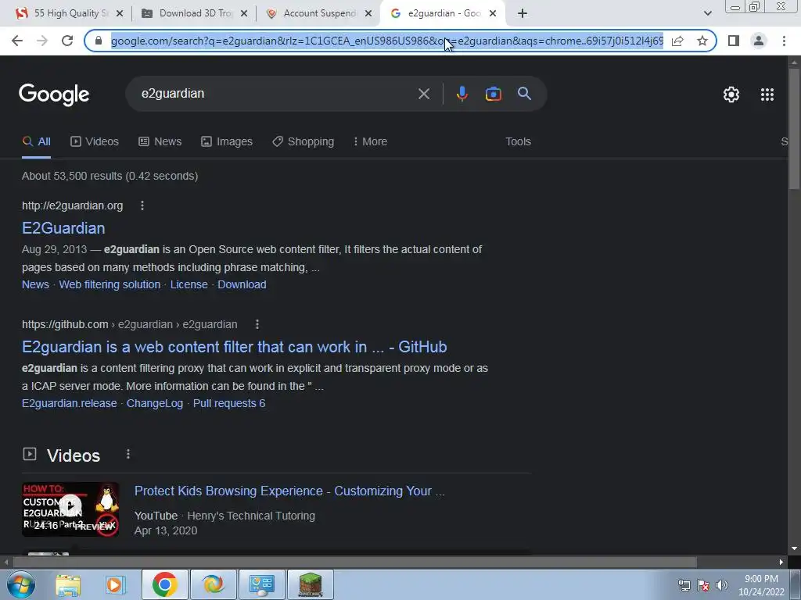This screenshot has height=600, width=801.
Task: Click the 'About 53,500 results' text
Action: (x=110, y=176)
